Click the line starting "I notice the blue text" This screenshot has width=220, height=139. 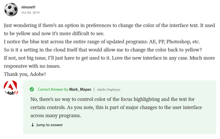tap(102, 42)
